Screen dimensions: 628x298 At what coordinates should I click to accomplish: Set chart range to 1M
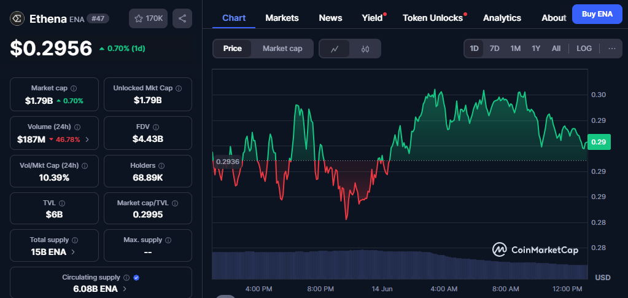click(x=516, y=49)
